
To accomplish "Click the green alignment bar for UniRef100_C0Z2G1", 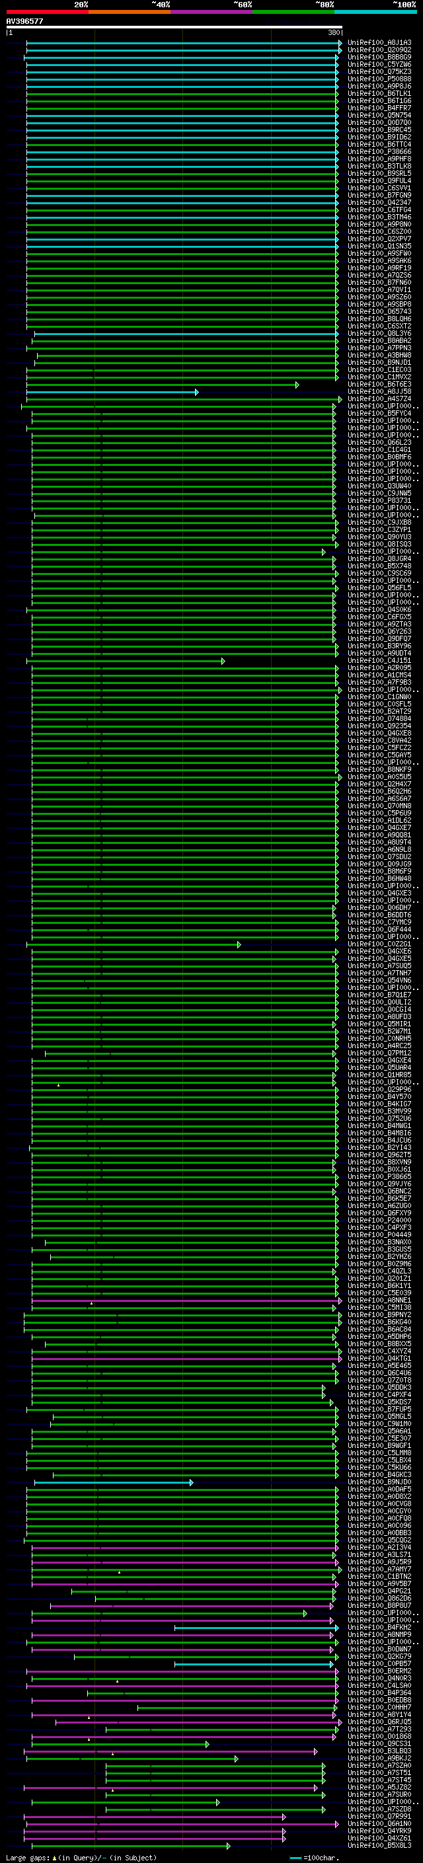I will tap(134, 944).
